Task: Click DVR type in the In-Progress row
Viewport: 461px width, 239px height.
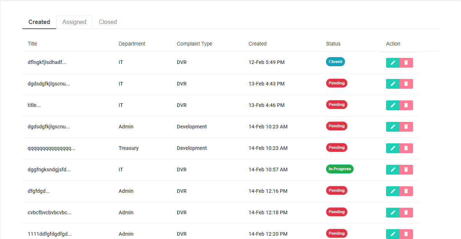Action: (x=182, y=170)
